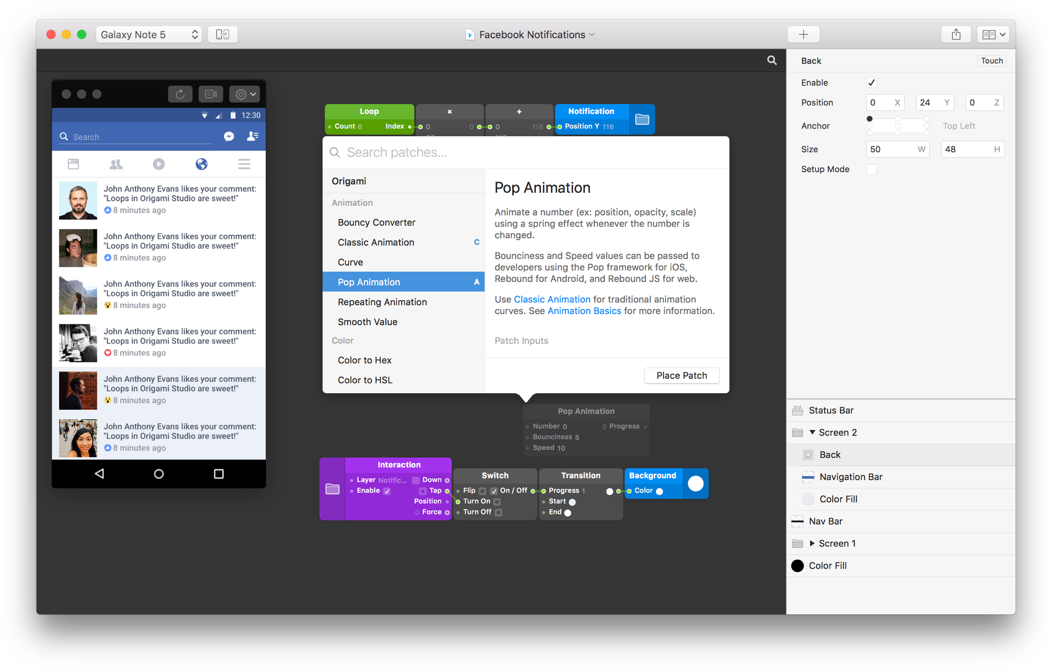Open the panel layout view dropdown
Viewport: 1052px width, 671px height.
993,35
